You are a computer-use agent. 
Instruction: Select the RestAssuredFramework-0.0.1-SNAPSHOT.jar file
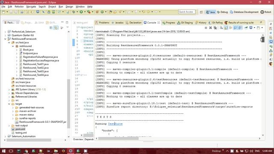43,122
